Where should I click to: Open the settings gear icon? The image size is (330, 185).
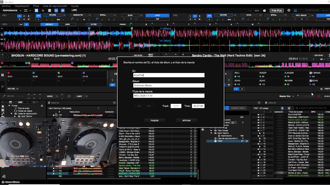coord(289,11)
